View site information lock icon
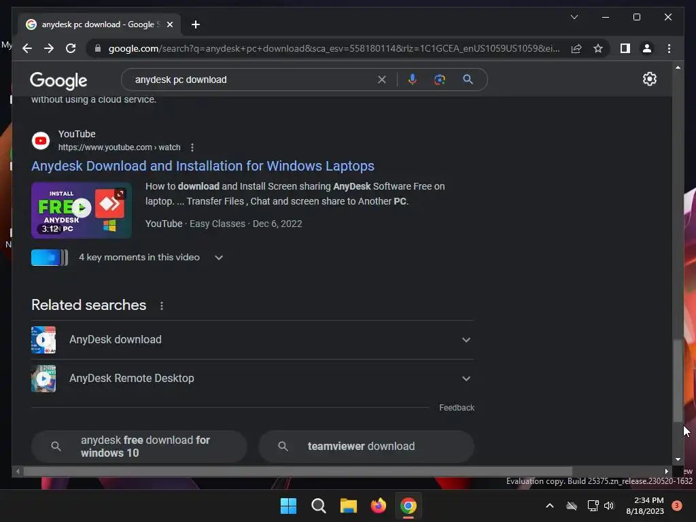Image resolution: width=696 pixels, height=522 pixels. coord(98,48)
